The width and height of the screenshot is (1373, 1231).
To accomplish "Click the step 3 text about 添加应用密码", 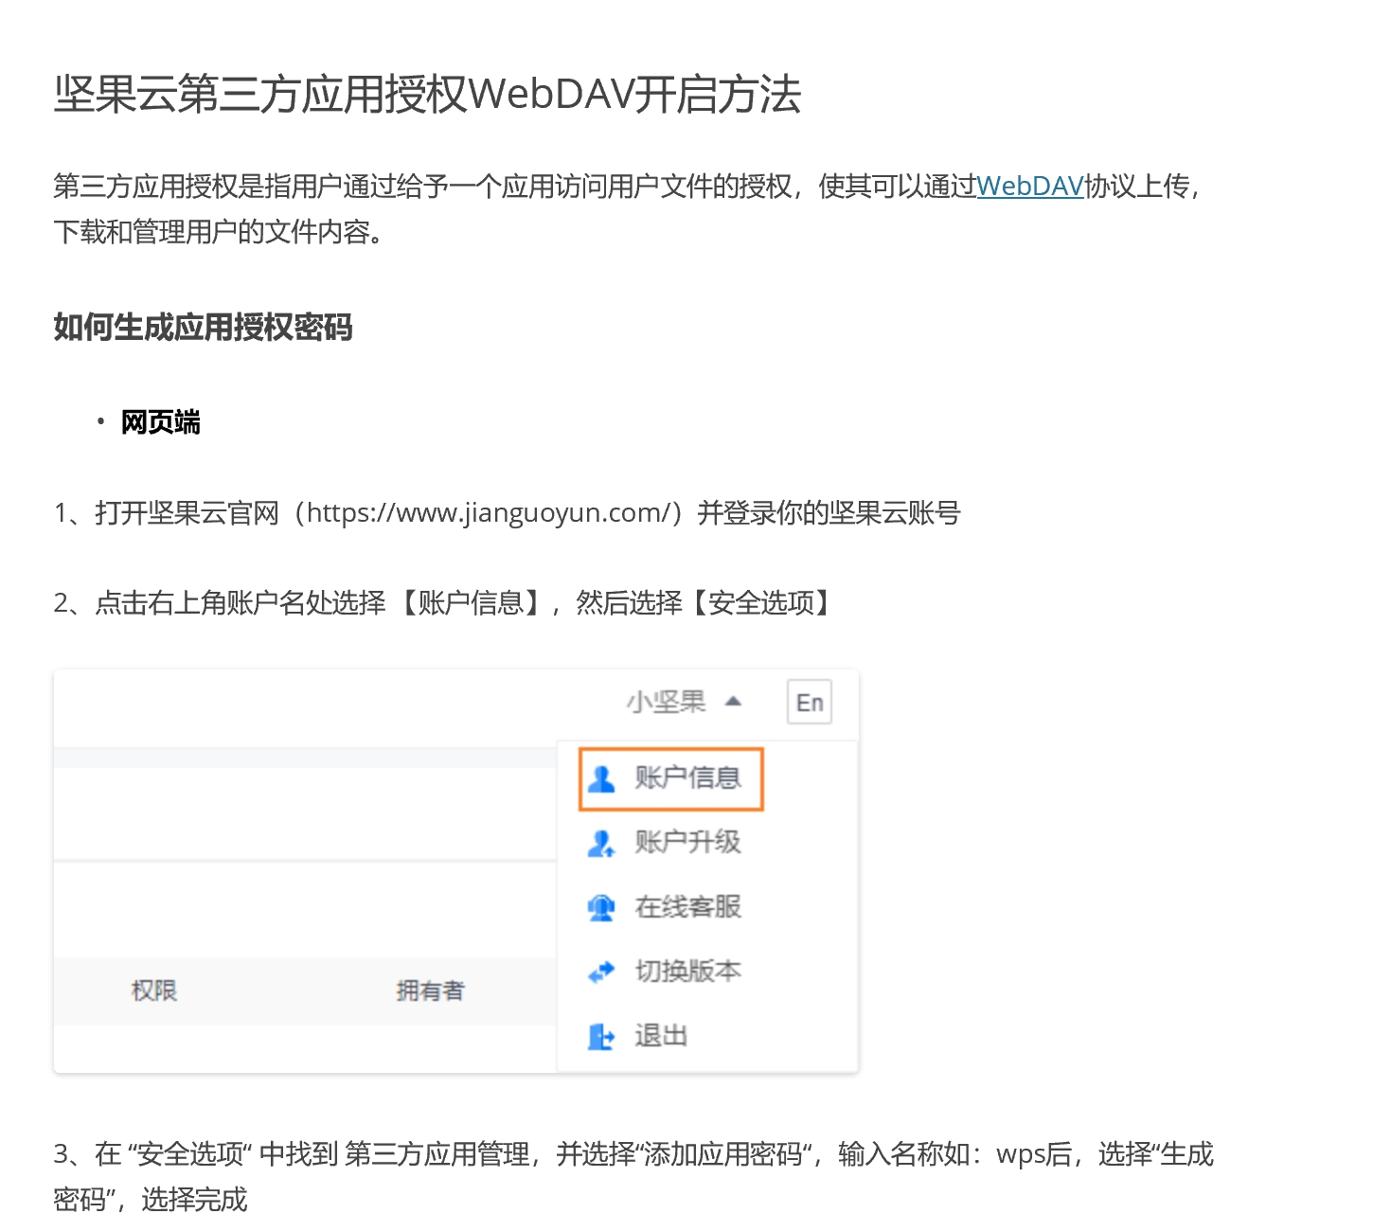I will (x=633, y=1177).
